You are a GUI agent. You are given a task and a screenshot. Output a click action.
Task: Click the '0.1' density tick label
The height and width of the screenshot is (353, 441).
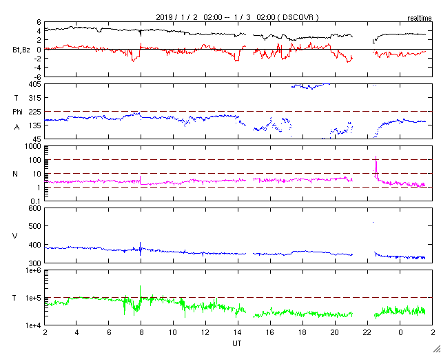[36, 201]
